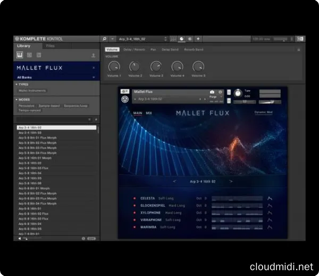The height and width of the screenshot is (276, 319).
Task: Open the Kontakt preset dropdown arrow
Action: [135, 99]
